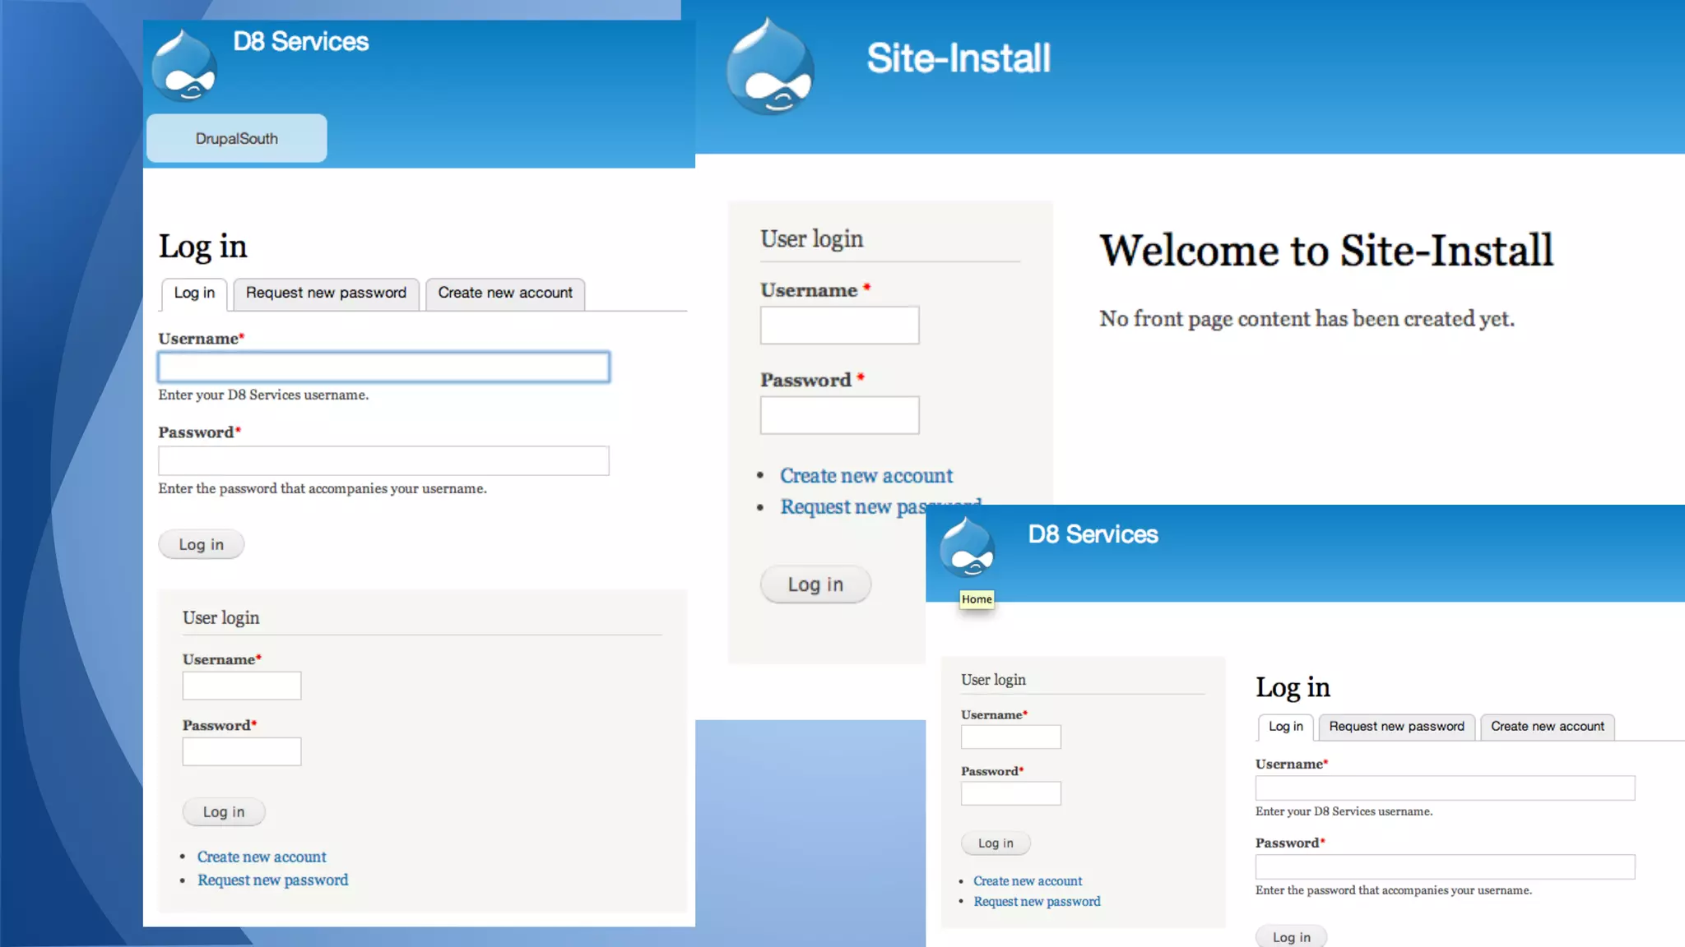Image resolution: width=1685 pixels, height=947 pixels.
Task: Focus wide Password field in bottom-right Log in form
Action: [x=1446, y=867]
